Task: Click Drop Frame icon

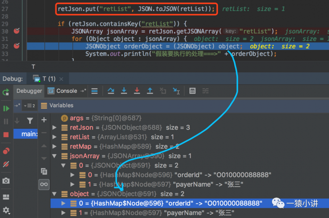Action: click(x=163, y=91)
